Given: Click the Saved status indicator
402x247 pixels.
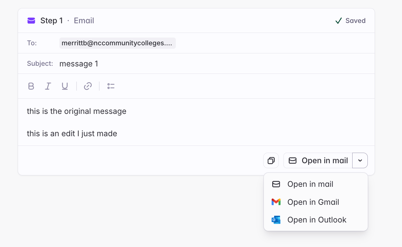Looking at the screenshot, I should click(350, 21).
